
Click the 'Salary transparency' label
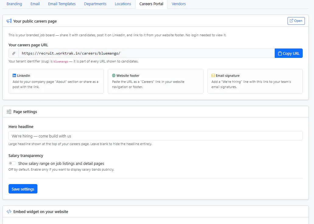(x=26, y=155)
